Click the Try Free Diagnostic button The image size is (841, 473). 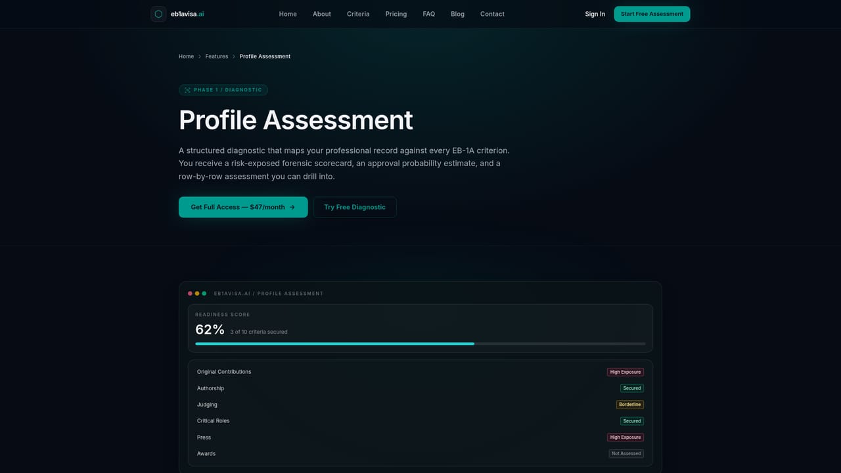355,207
